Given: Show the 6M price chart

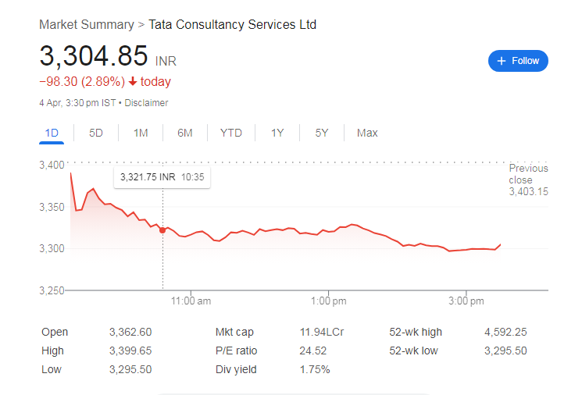Looking at the screenshot, I should click(185, 133).
